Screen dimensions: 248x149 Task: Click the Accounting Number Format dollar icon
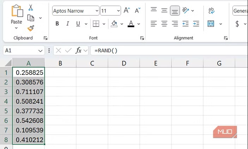pyautogui.click(x=237, y=24)
